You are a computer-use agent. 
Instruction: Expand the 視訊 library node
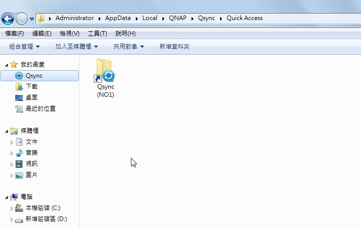click(x=12, y=164)
